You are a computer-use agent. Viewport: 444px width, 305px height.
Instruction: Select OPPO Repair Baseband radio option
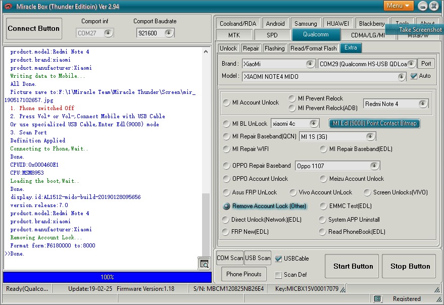(x=226, y=166)
